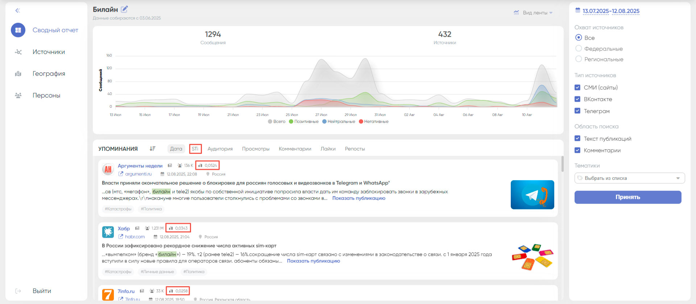Click the sort order icon beside УПОМИНАНИЯ

coord(153,149)
